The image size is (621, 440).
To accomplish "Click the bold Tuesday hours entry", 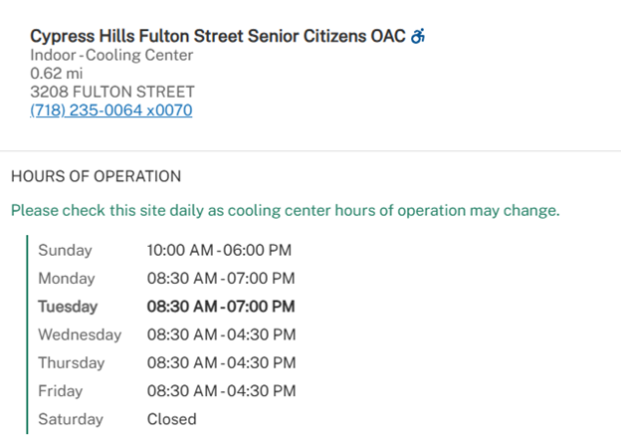I will point(221,307).
